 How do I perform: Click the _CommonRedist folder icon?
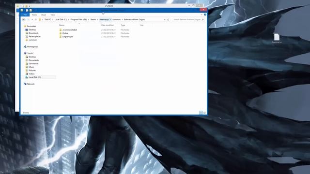60,30
